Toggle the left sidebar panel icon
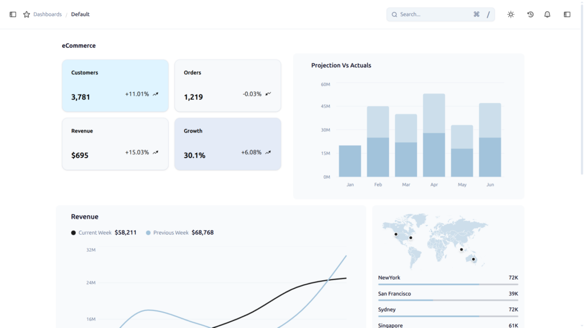 tap(13, 14)
